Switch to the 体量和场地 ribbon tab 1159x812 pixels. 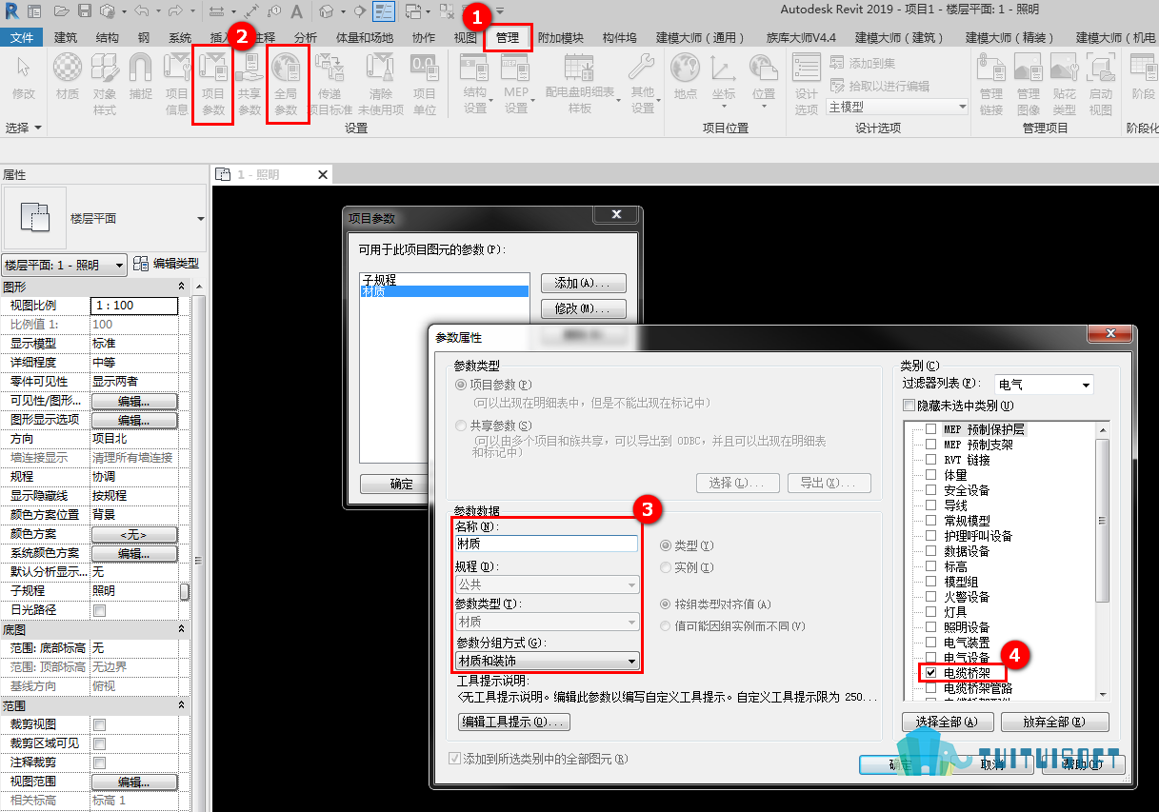point(365,38)
